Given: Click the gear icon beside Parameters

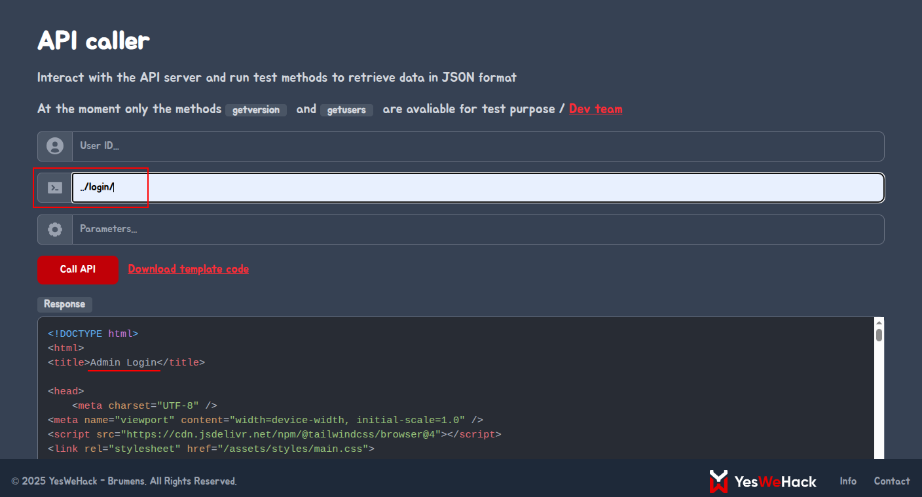Looking at the screenshot, I should [x=55, y=230].
